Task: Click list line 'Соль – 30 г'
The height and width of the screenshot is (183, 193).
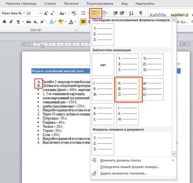Action: pos(51,135)
